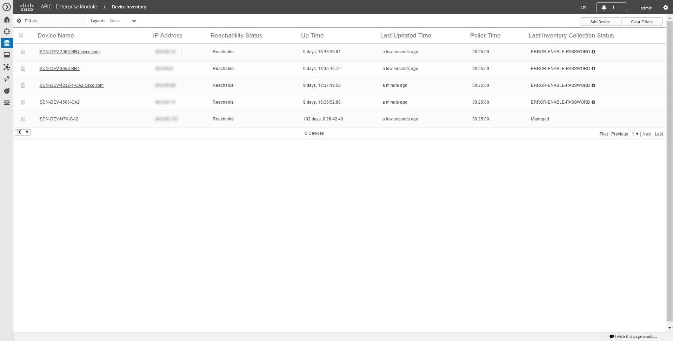Launch Path Trace from the sidebar
The width and height of the screenshot is (673, 341).
coord(6,79)
